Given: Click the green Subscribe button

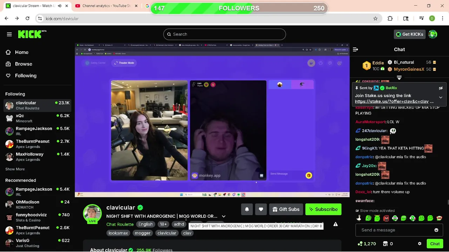Looking at the screenshot, I should pyautogui.click(x=323, y=209).
